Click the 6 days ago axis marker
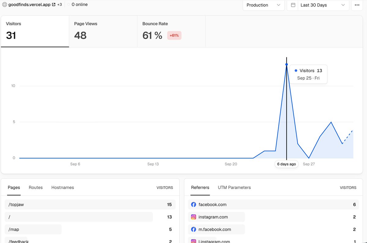Image resolution: width=367 pixels, height=243 pixels. click(x=287, y=164)
